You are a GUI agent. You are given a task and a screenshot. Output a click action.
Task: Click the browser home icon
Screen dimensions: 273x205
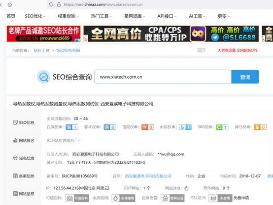click(10, 4)
